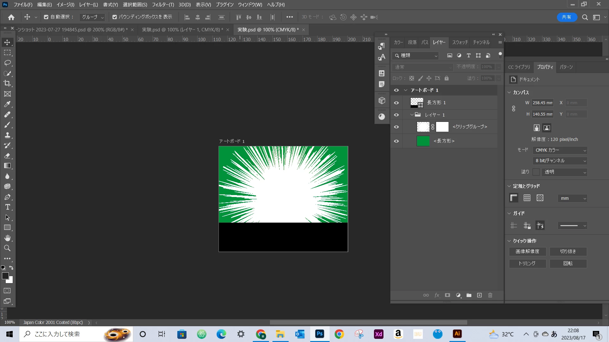Select the Zoom tool in toolbar
This screenshot has height=342, width=609.
point(7,248)
